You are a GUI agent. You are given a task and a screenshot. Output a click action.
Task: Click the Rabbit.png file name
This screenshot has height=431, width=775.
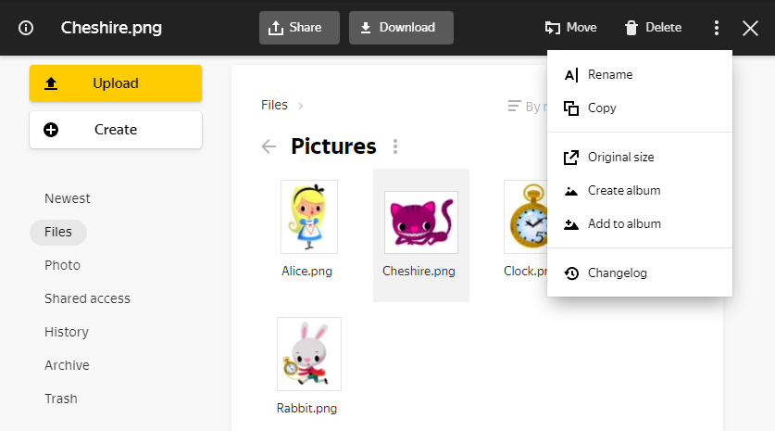pos(306,408)
